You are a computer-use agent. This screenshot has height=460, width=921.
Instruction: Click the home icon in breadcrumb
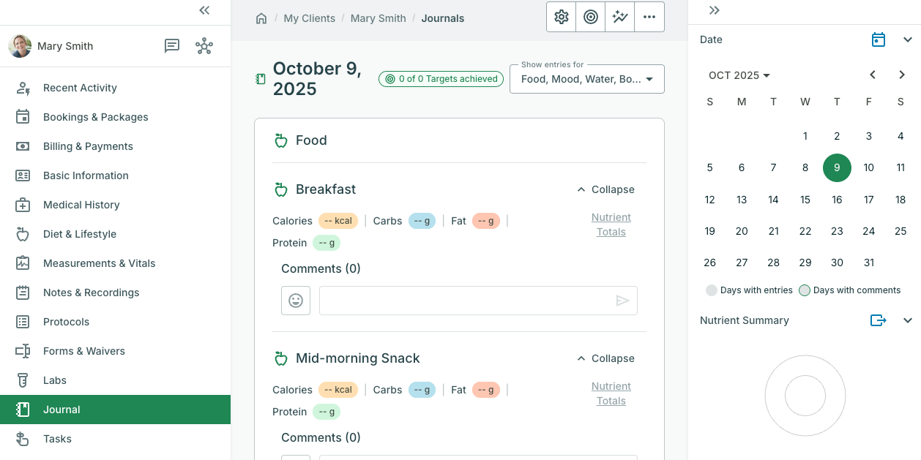(x=261, y=18)
